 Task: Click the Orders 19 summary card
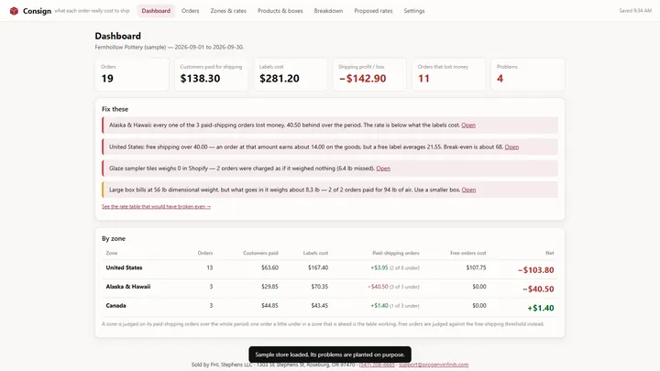pos(132,74)
